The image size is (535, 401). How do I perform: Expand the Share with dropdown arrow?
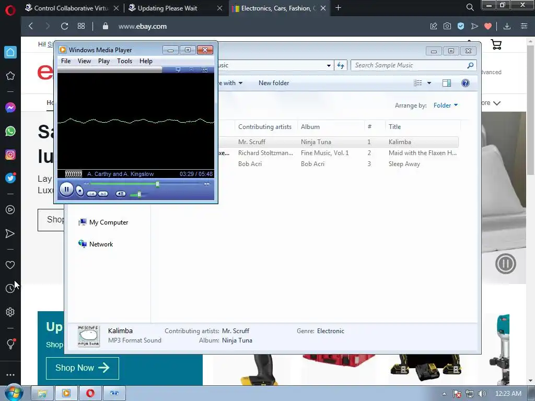point(240,83)
